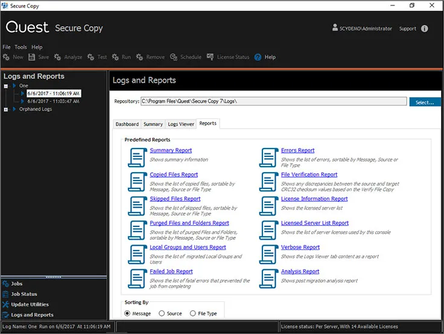Select the 6/6/2017 11:03:47 AM log entry
Viewport: 444px width, 334px height.
53,101
